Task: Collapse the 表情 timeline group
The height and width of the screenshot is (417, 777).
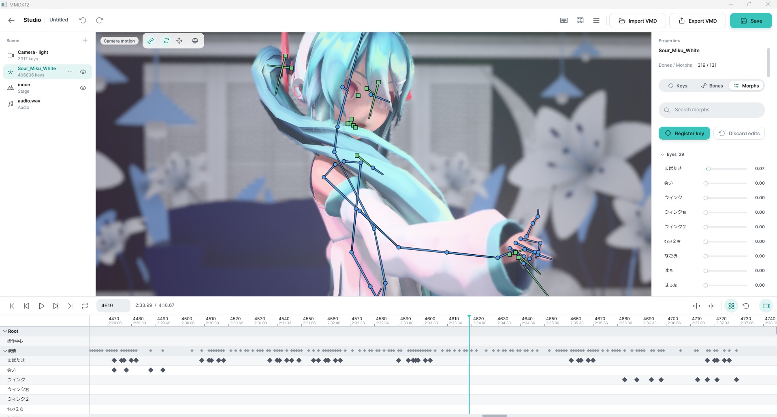Action: 5,351
